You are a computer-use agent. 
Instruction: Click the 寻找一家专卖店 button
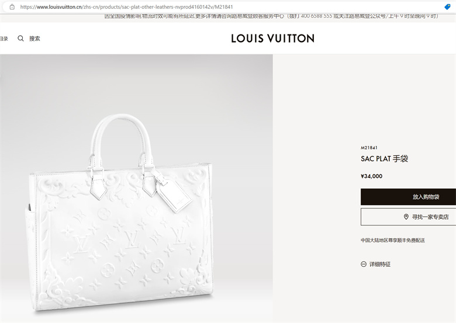tap(408, 217)
